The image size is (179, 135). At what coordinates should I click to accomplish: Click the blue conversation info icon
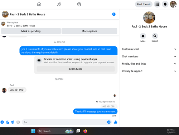coord(114,14)
